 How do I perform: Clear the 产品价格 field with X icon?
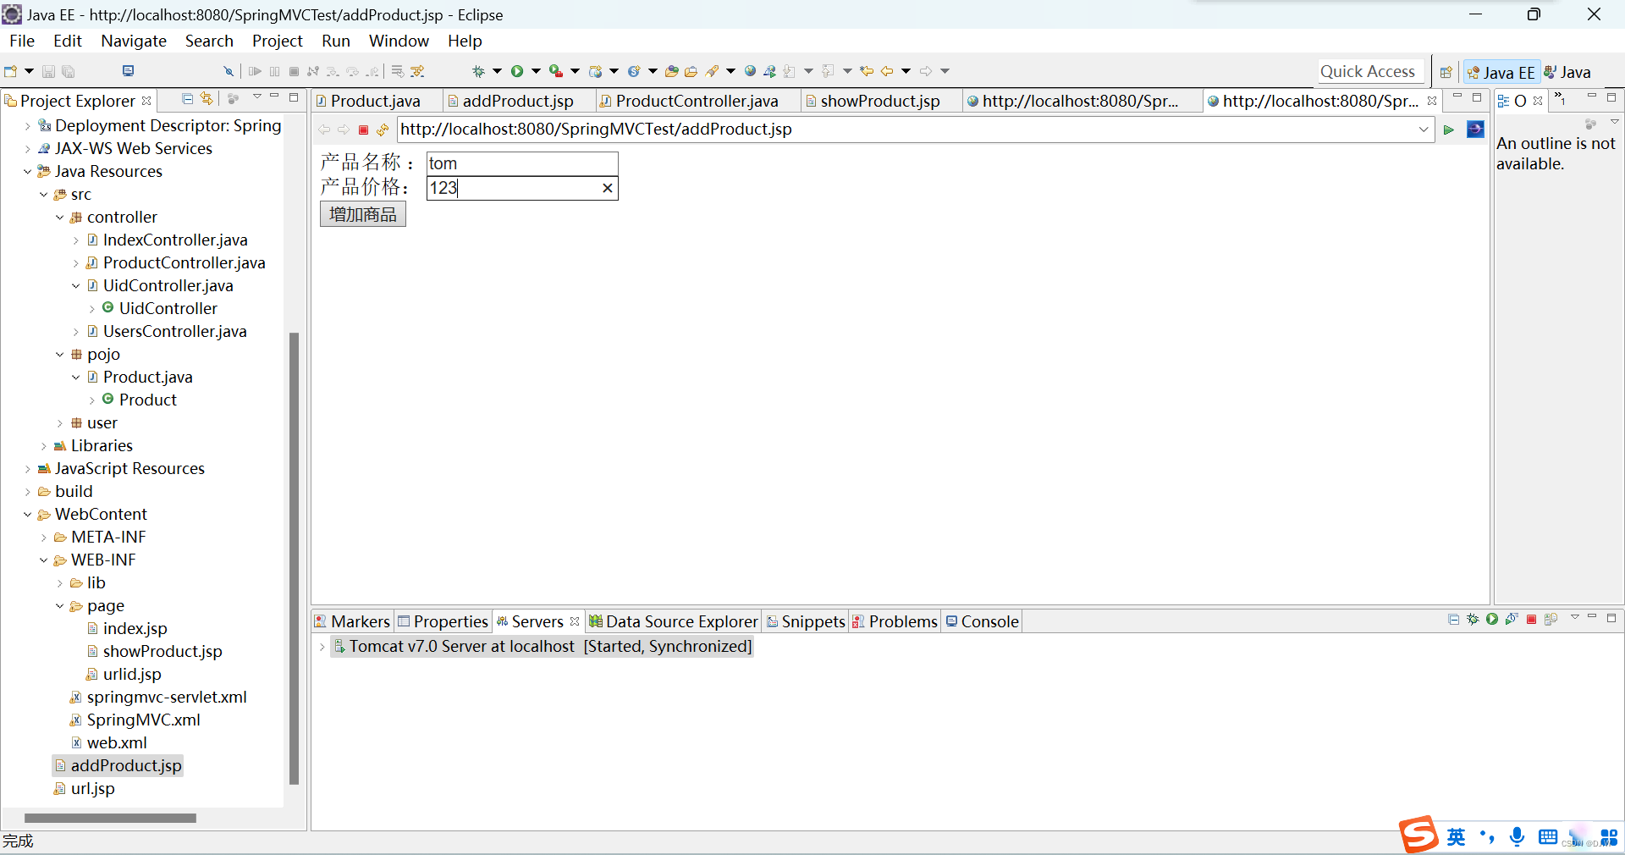(x=607, y=188)
